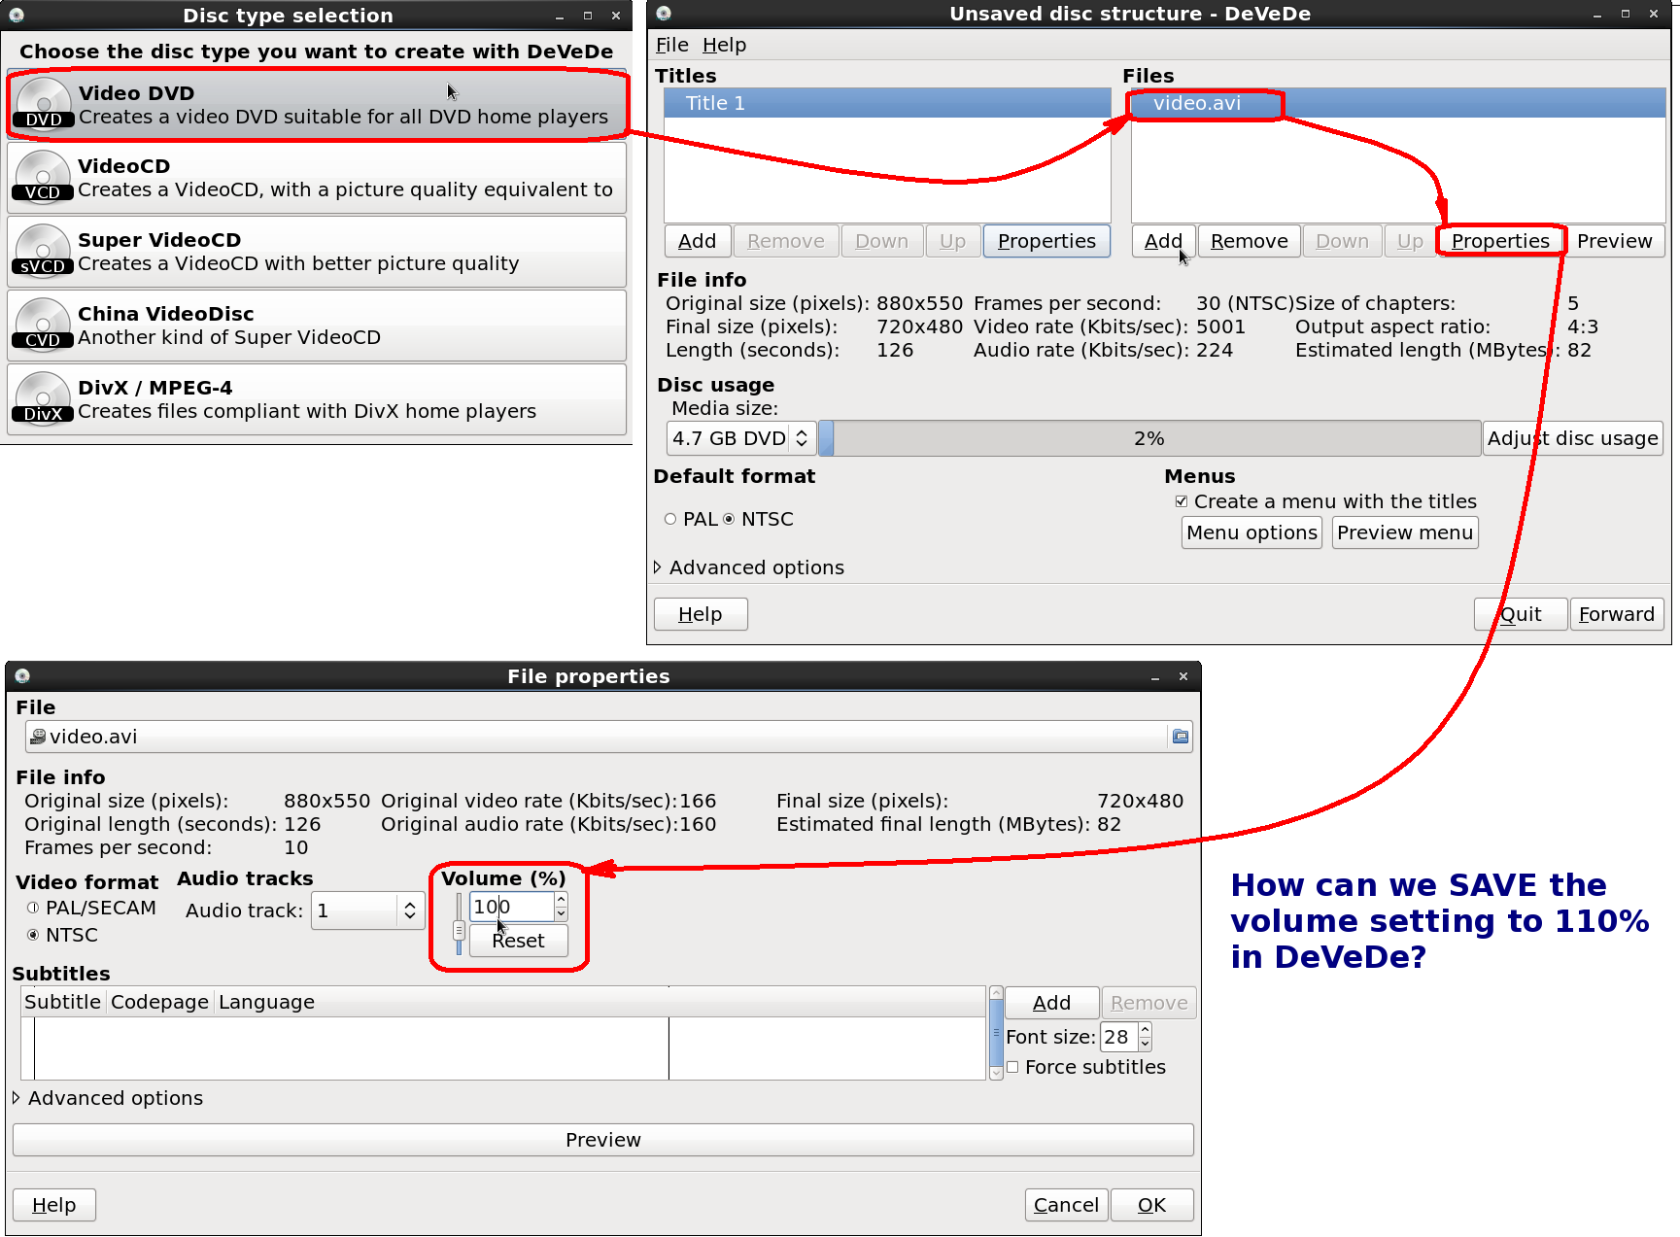1680x1237 pixels.
Task: Increase subtitle Font size
Action: coord(1145,1029)
